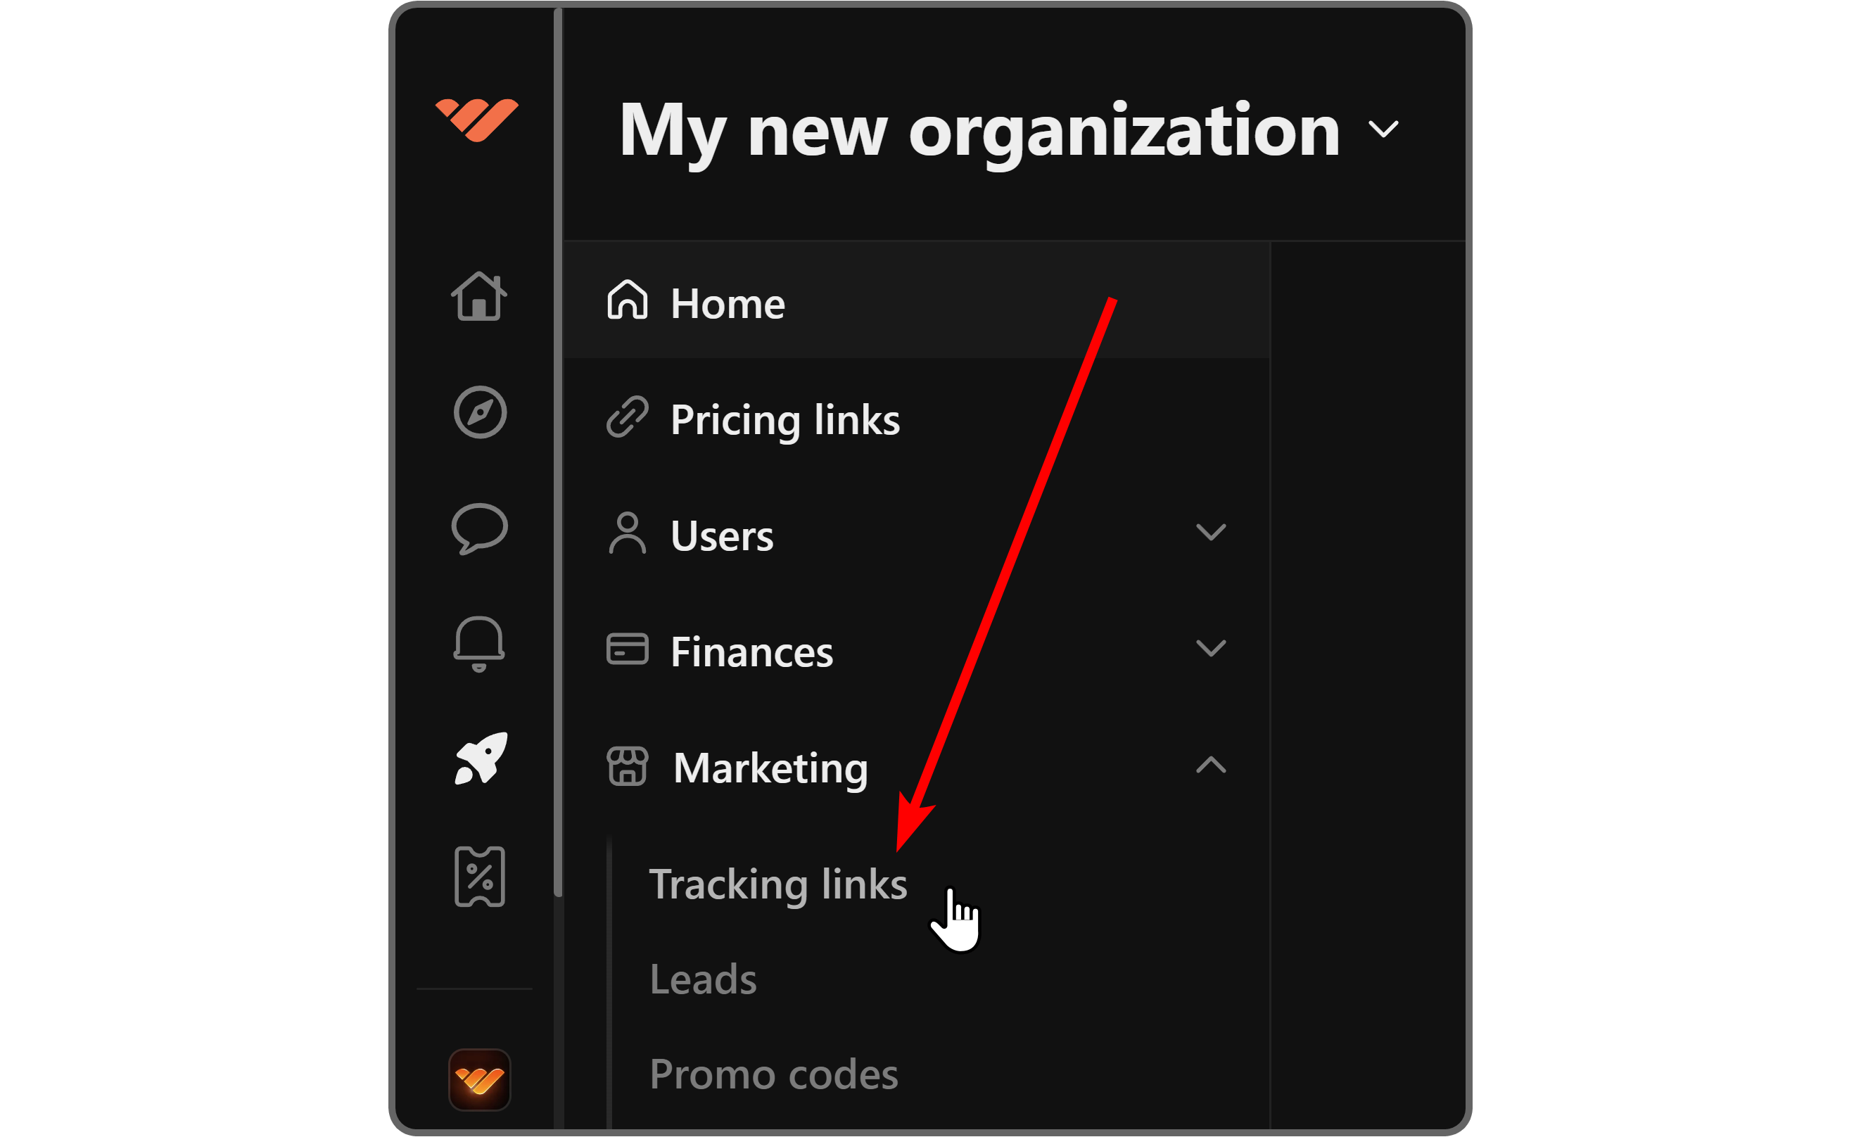
Task: Select the rocket icon in left rail
Action: click(x=481, y=759)
